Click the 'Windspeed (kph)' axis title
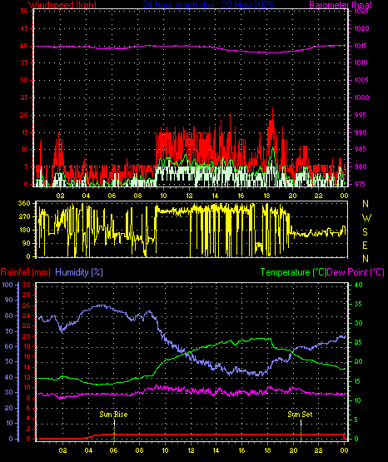Image resolution: width=388 pixels, height=462 pixels. click(x=62, y=5)
